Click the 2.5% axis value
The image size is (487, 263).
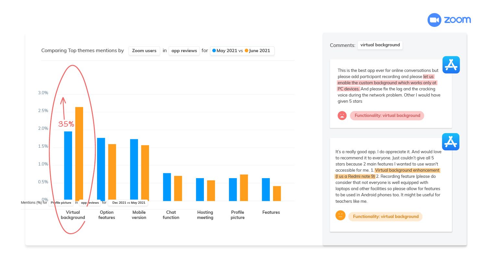click(43, 111)
